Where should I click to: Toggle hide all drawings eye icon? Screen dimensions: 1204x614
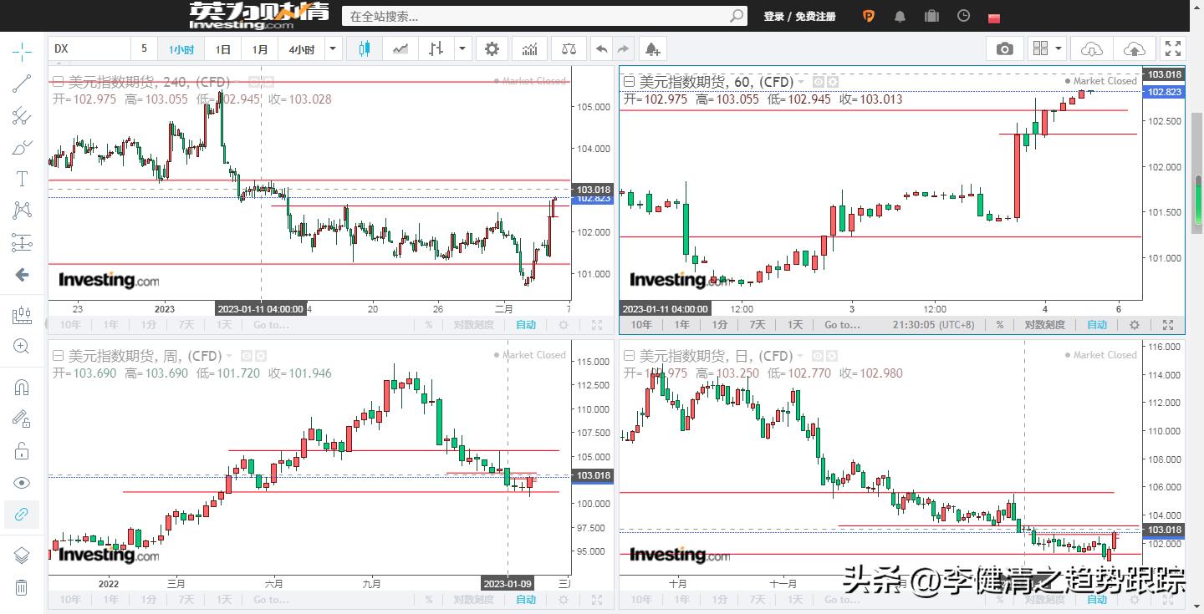tap(22, 483)
